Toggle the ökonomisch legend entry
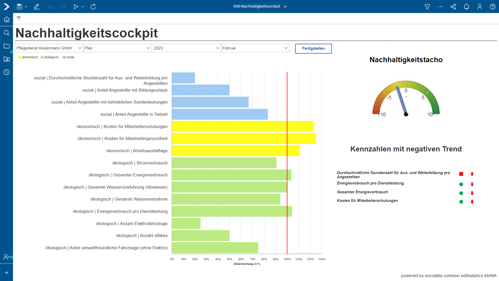 pos(28,57)
